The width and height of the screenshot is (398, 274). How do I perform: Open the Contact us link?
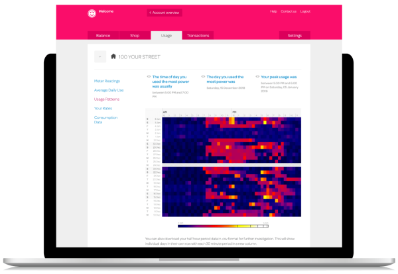tap(288, 12)
